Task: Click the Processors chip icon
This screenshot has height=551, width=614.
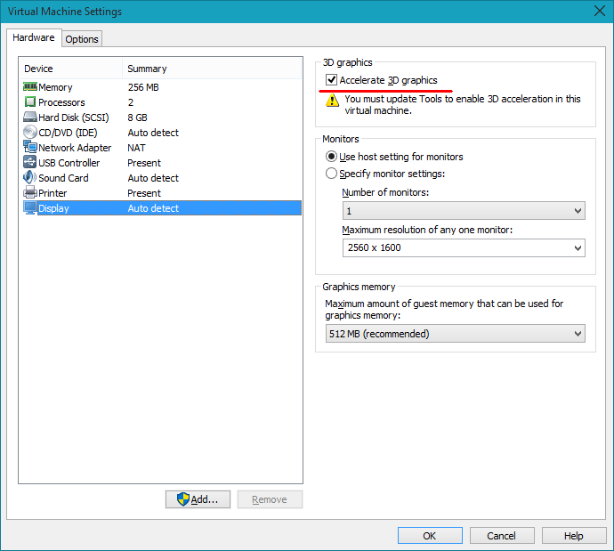Action: [30, 101]
